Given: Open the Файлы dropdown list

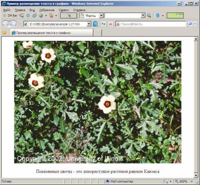Looking at the screenshot, I should tap(101, 15).
